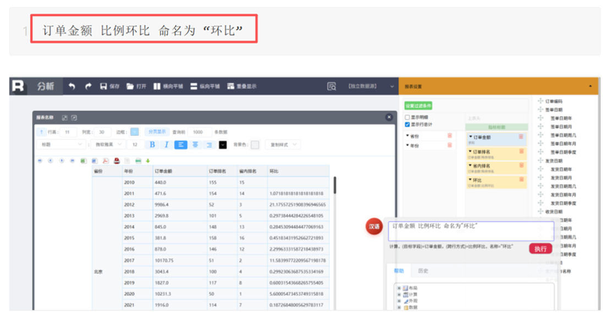Click the red 执行 button
The height and width of the screenshot is (324, 613).
(540, 249)
